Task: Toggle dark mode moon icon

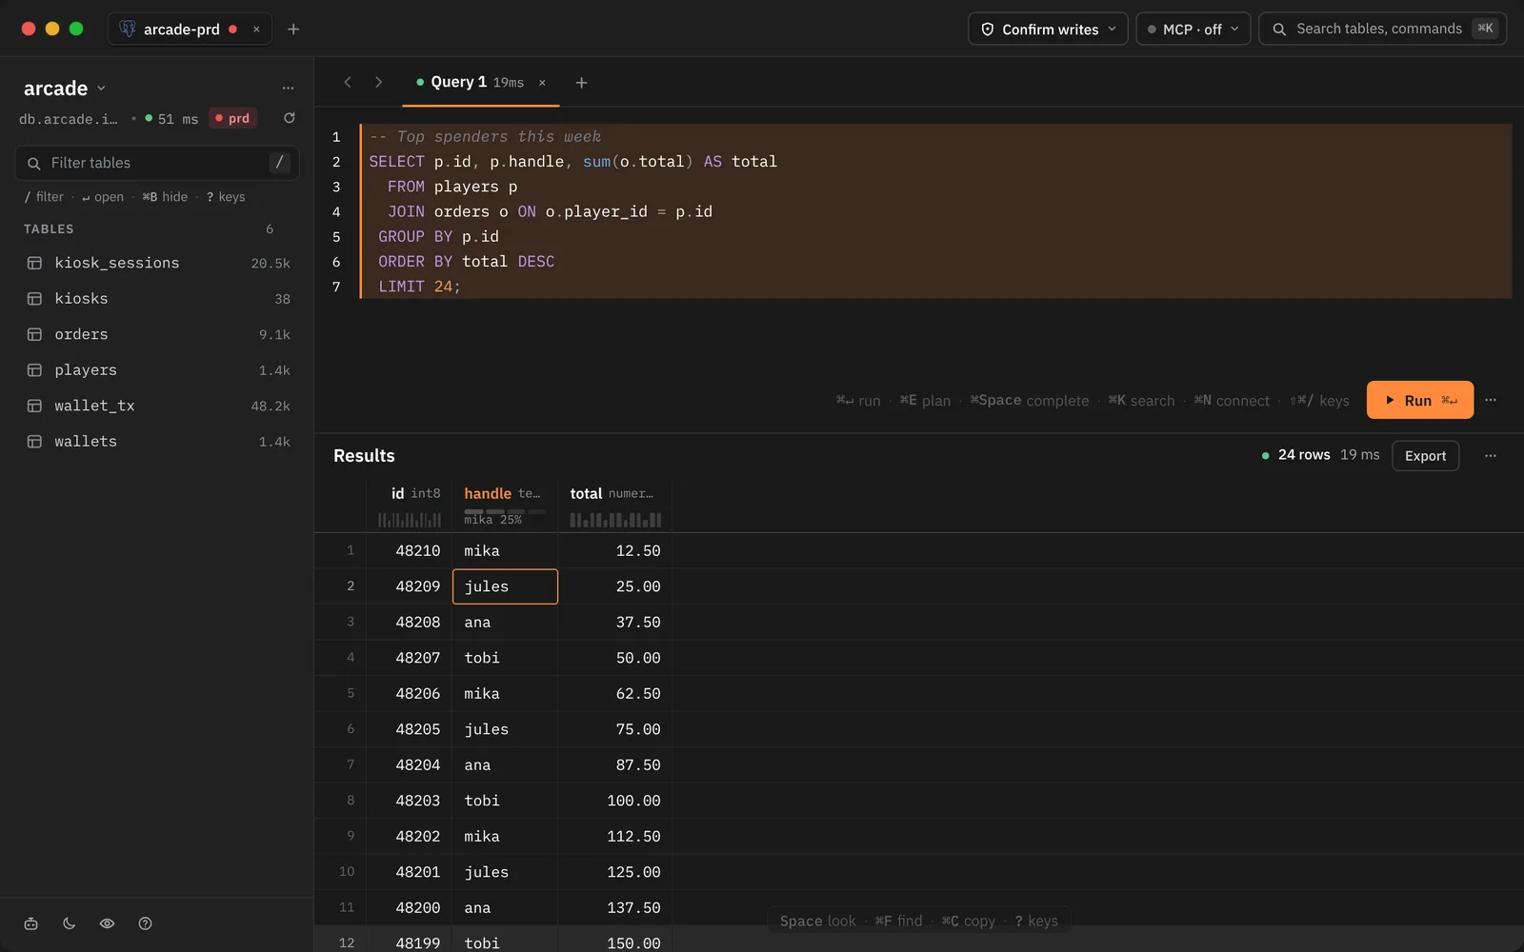Action: [69, 923]
